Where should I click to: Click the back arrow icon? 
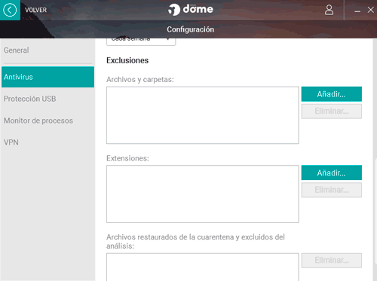pyautogui.click(x=10, y=10)
